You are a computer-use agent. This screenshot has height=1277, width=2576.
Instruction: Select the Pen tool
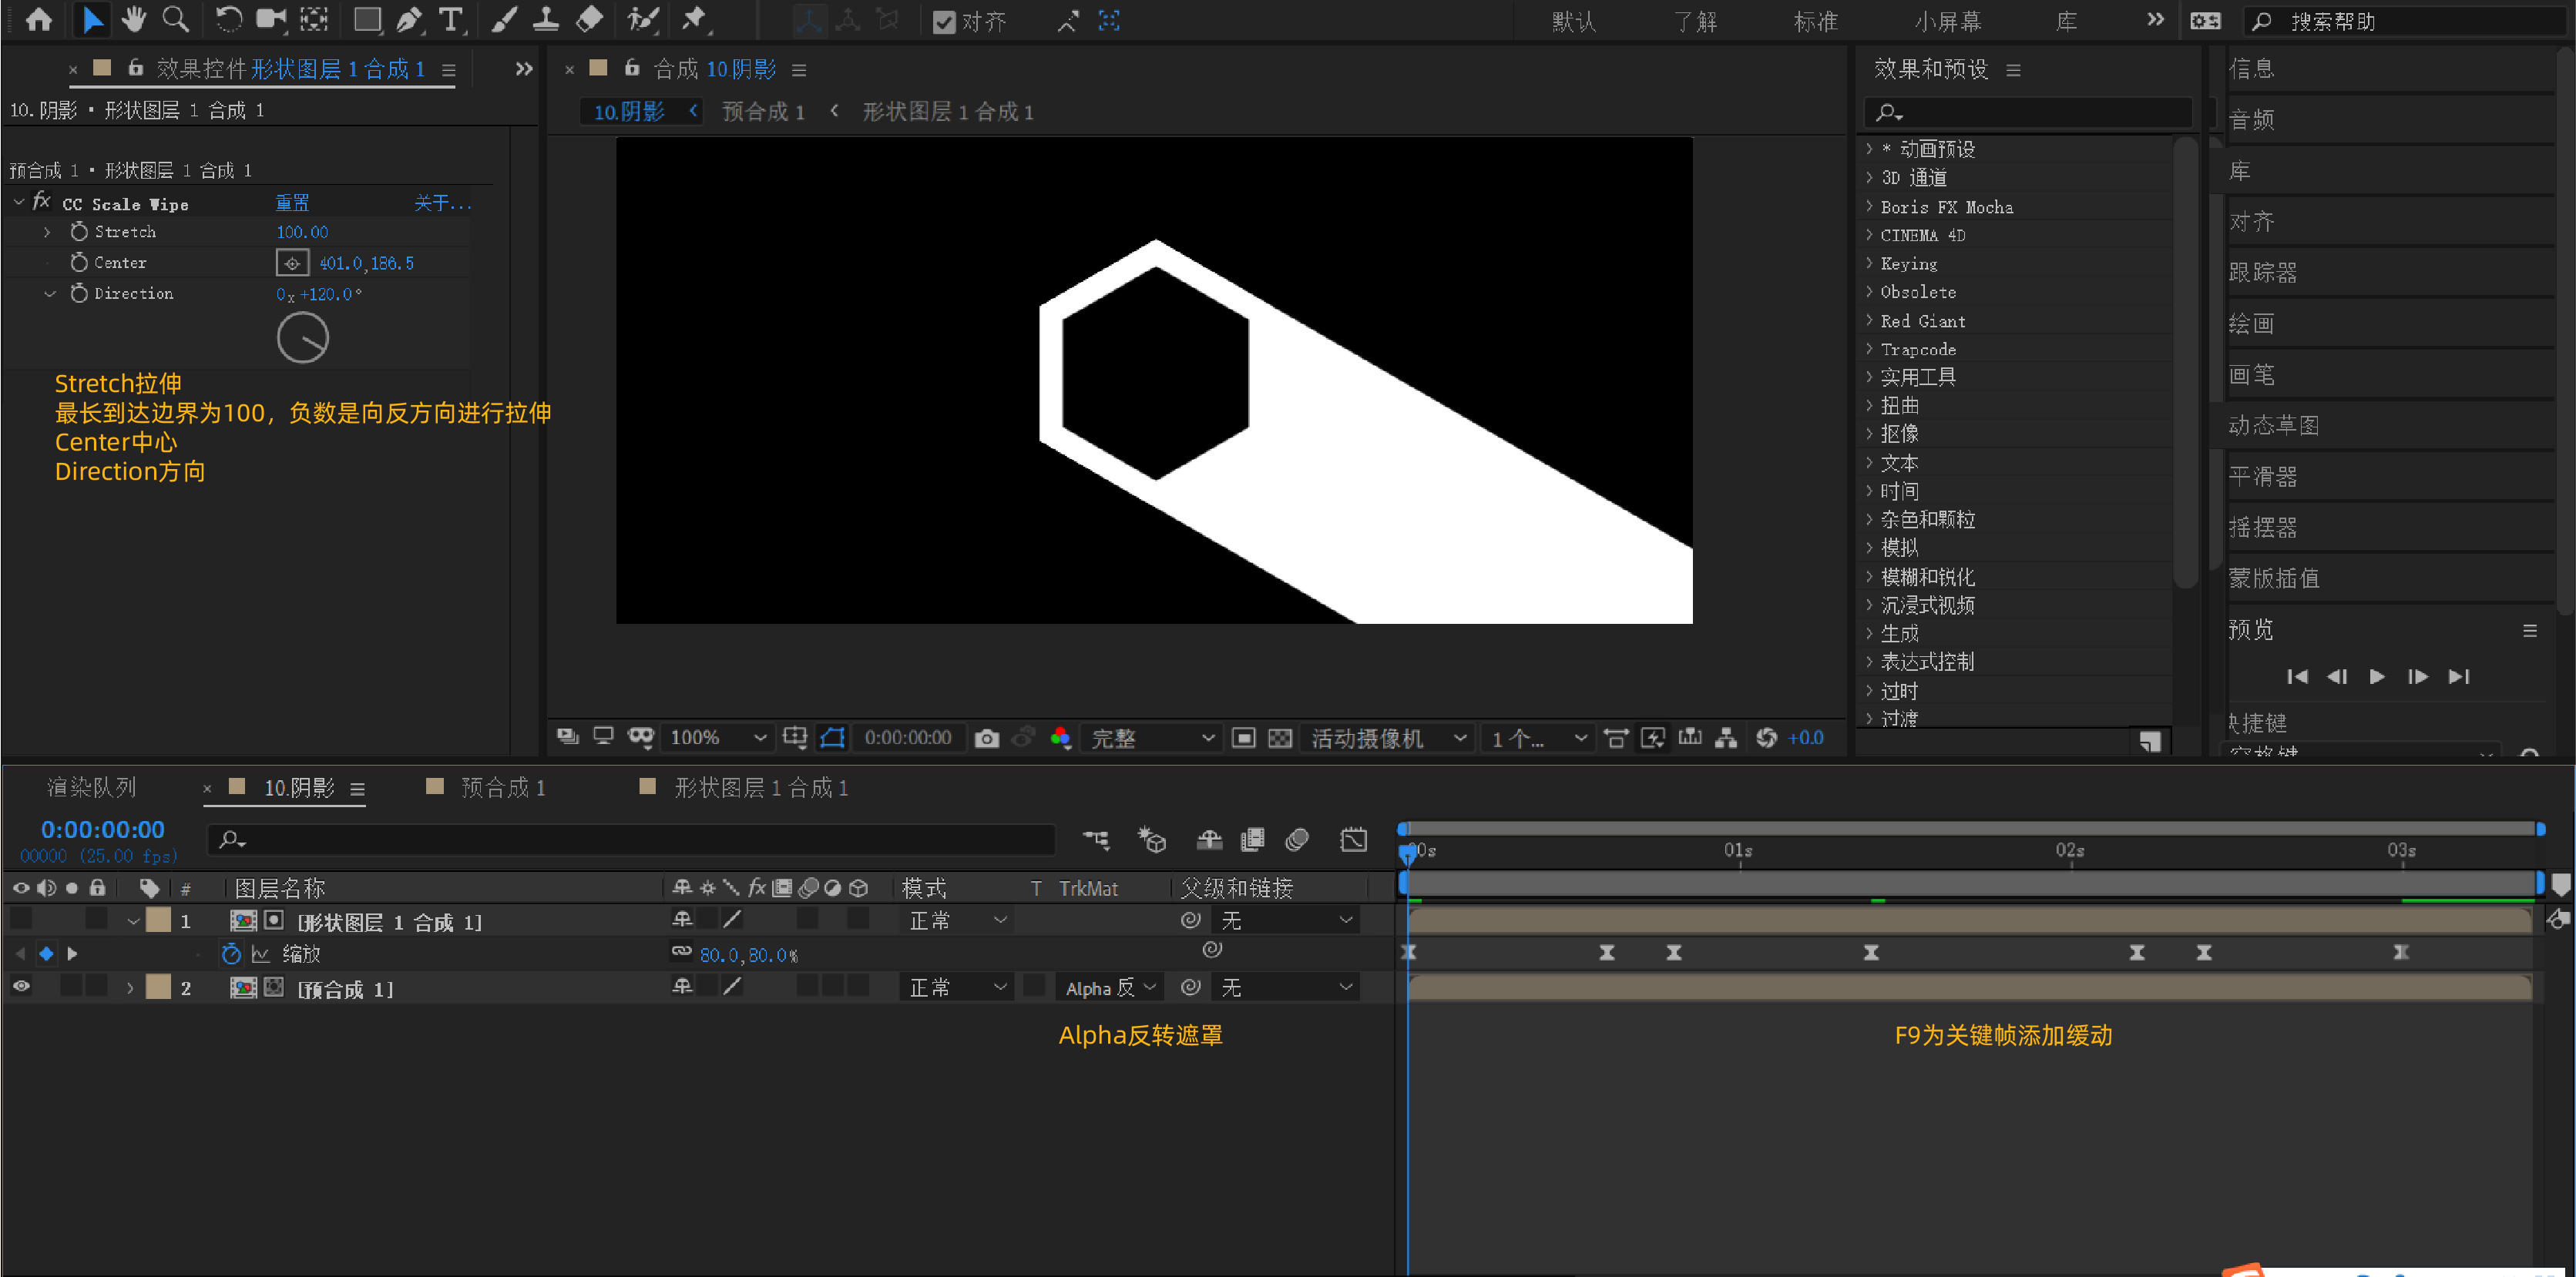point(408,20)
